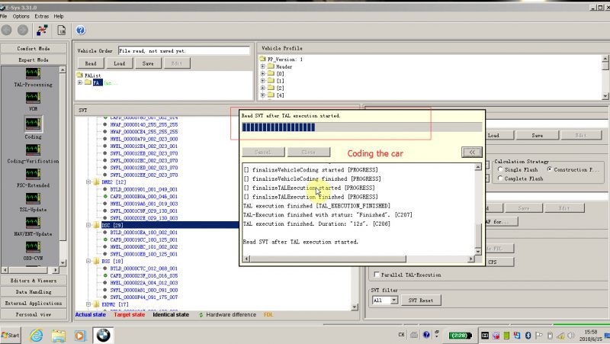Select the FSC-Extended module icon
Image resolution: width=610 pixels, height=344 pixels.
33,174
